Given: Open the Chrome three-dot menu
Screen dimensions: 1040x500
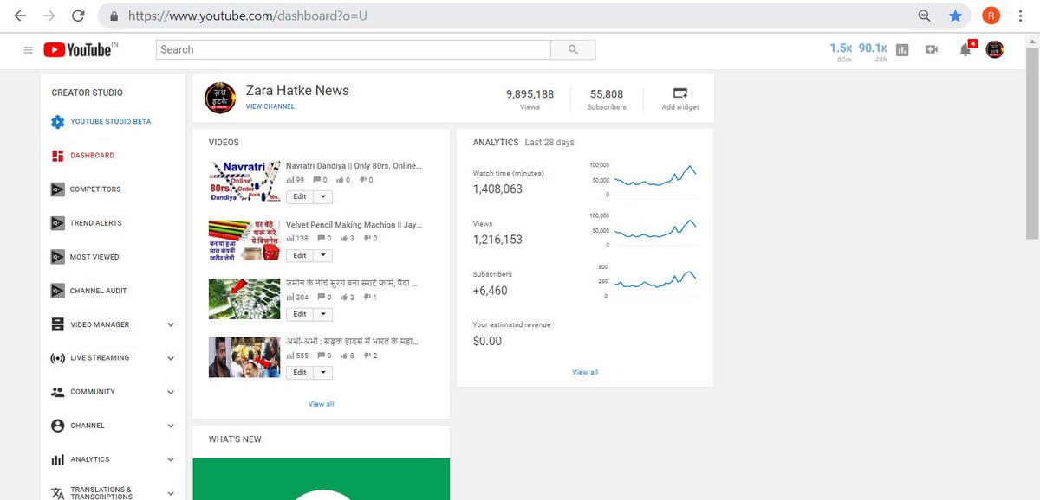Looking at the screenshot, I should click(1020, 16).
